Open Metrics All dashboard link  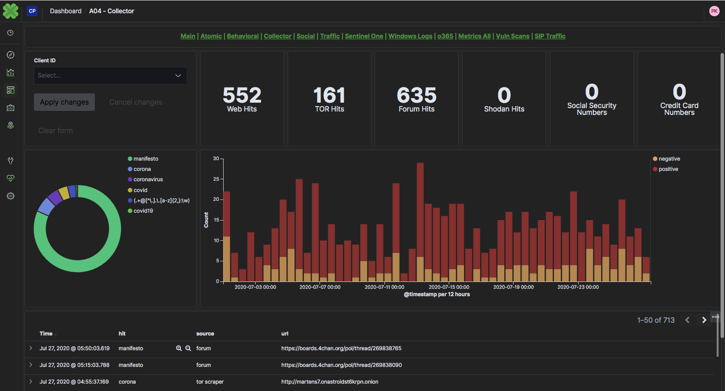pos(474,36)
